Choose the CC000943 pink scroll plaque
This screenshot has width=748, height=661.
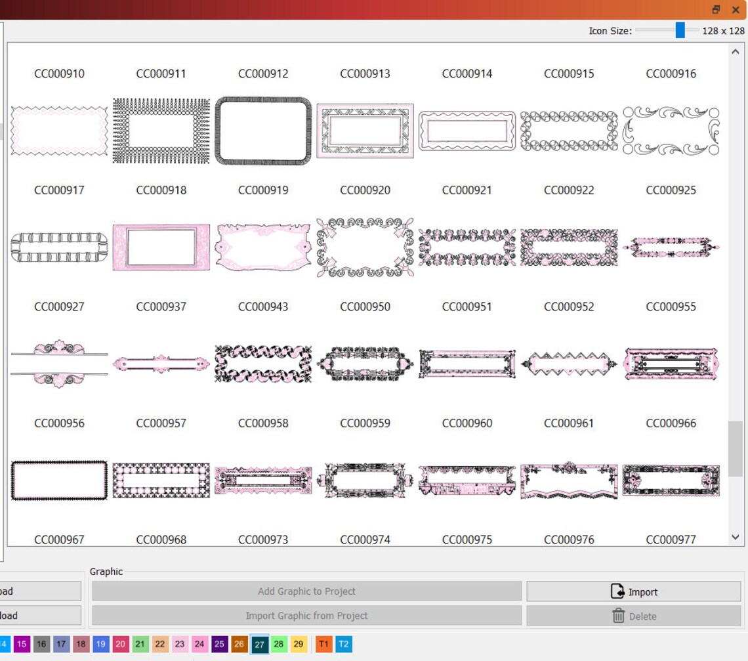coord(263,247)
